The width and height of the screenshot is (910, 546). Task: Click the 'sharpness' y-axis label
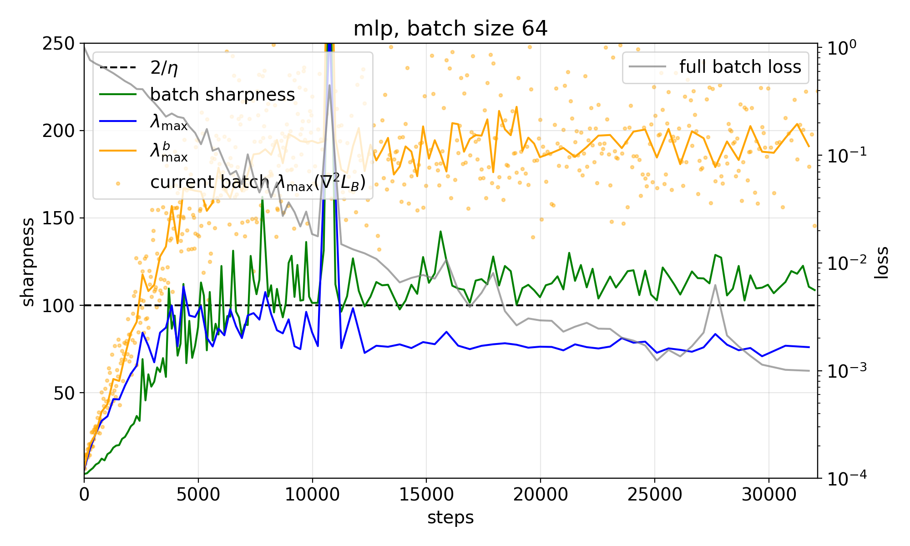tap(28, 262)
